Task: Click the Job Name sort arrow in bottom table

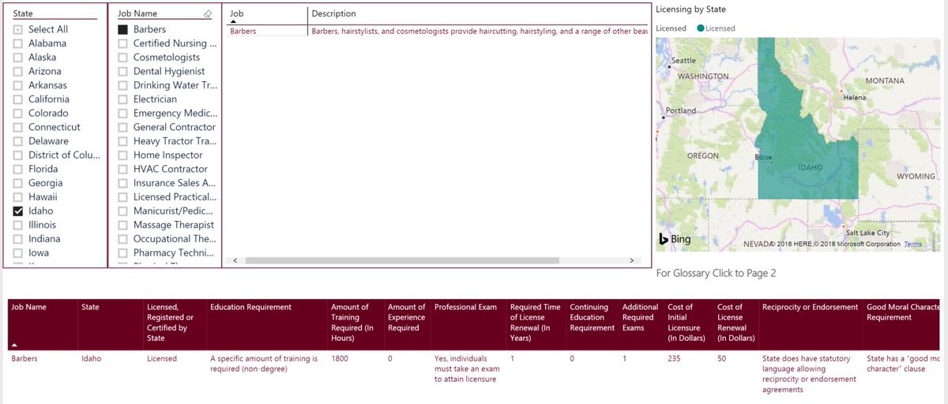Action: [14, 345]
